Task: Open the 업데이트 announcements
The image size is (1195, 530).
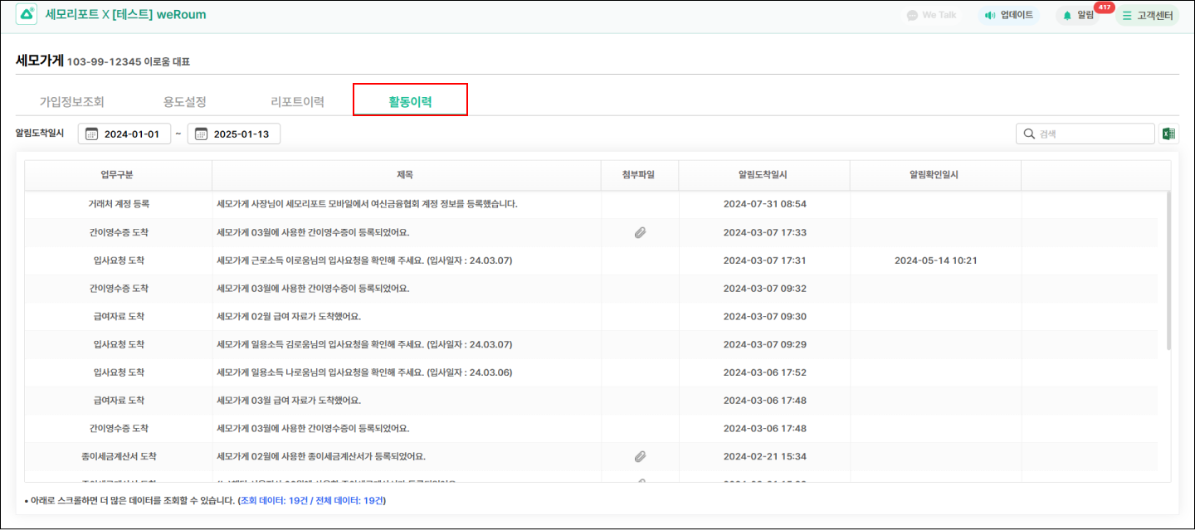Action: pyautogui.click(x=1009, y=15)
